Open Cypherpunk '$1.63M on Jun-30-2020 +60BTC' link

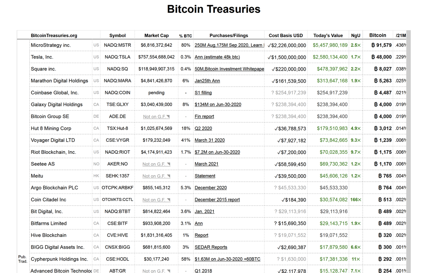tap(227, 259)
